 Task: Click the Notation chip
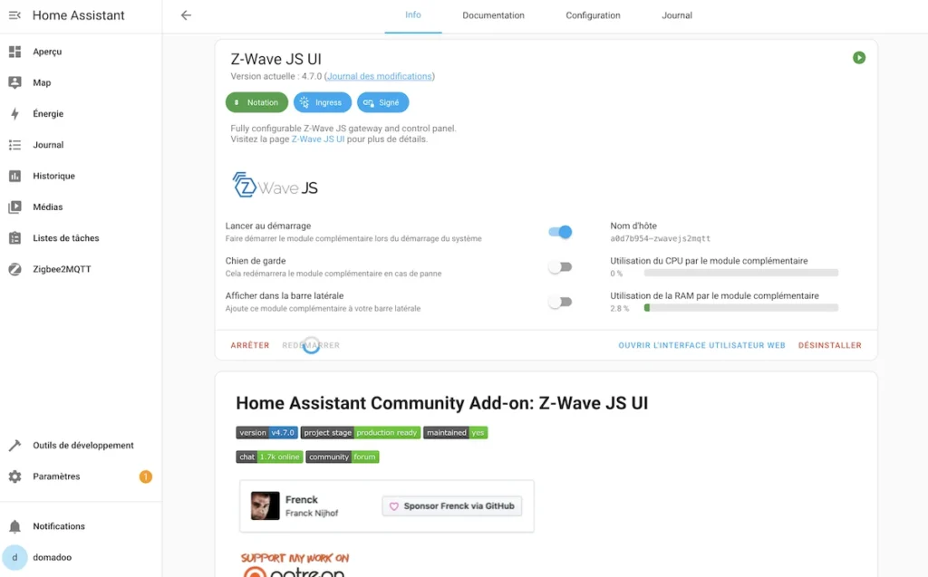point(256,102)
